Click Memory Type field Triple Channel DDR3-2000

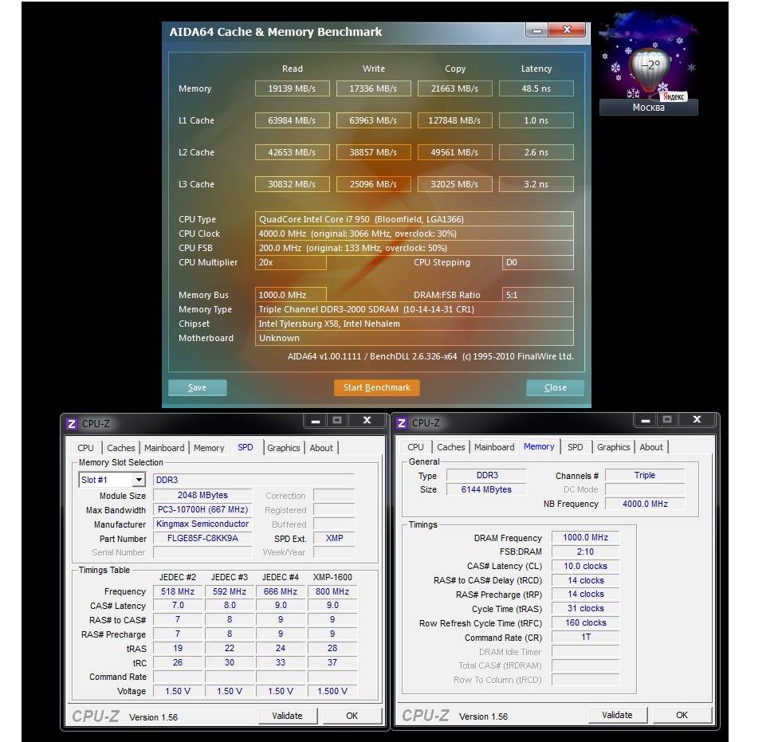click(x=415, y=309)
